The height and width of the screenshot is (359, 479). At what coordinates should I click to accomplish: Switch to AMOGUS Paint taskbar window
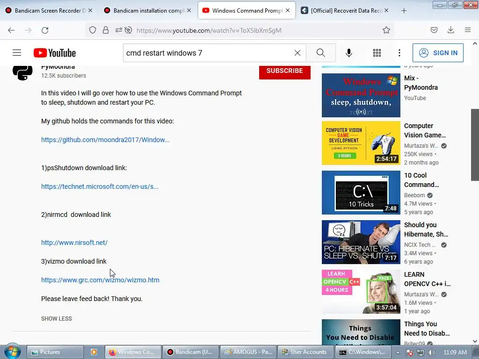[248, 352]
